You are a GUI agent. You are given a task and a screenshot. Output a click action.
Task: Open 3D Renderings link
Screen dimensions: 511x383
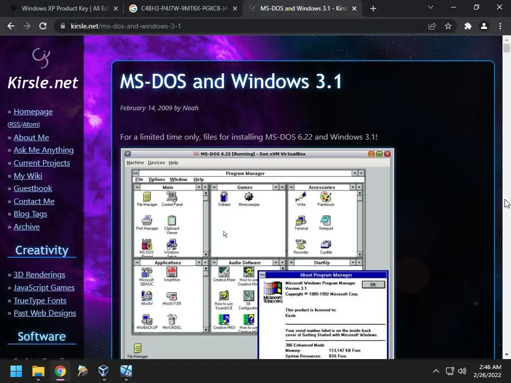point(39,275)
